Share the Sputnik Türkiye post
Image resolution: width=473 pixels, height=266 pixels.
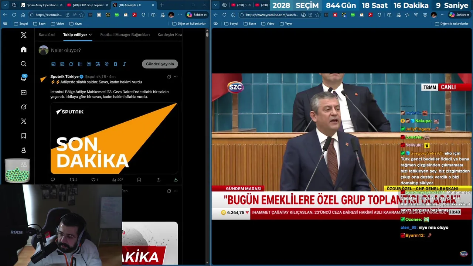(x=159, y=180)
